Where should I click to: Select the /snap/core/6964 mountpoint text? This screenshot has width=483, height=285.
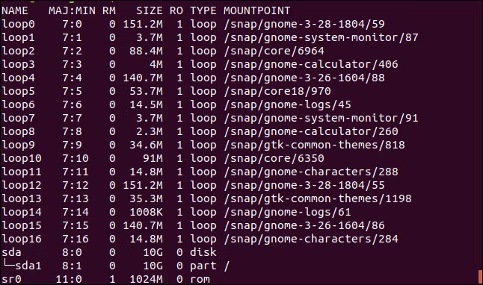pyautogui.click(x=274, y=51)
